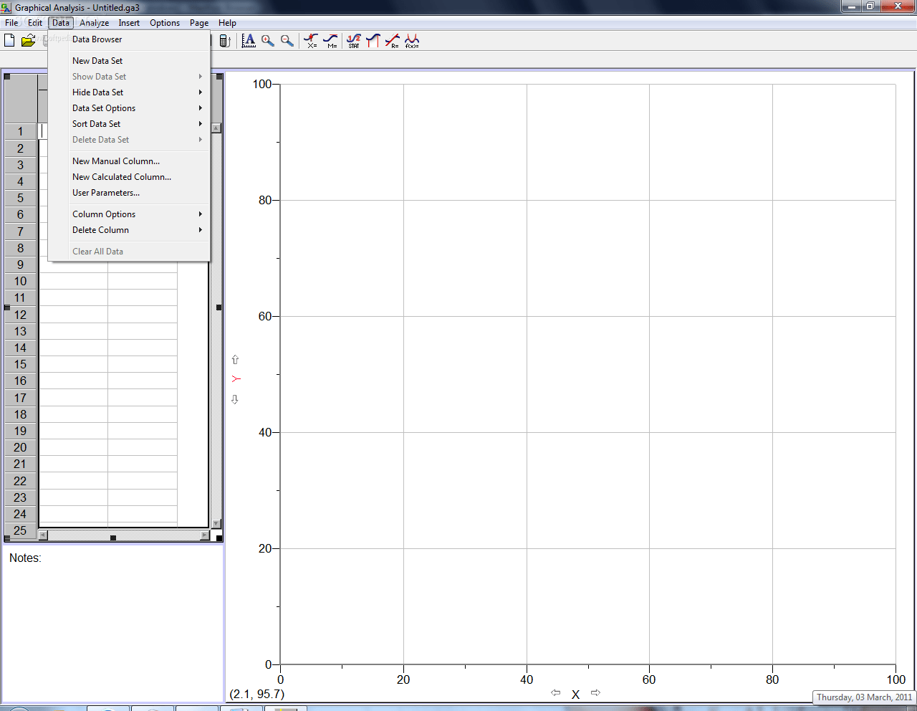Open the Options menu
917x711 pixels.
(165, 23)
